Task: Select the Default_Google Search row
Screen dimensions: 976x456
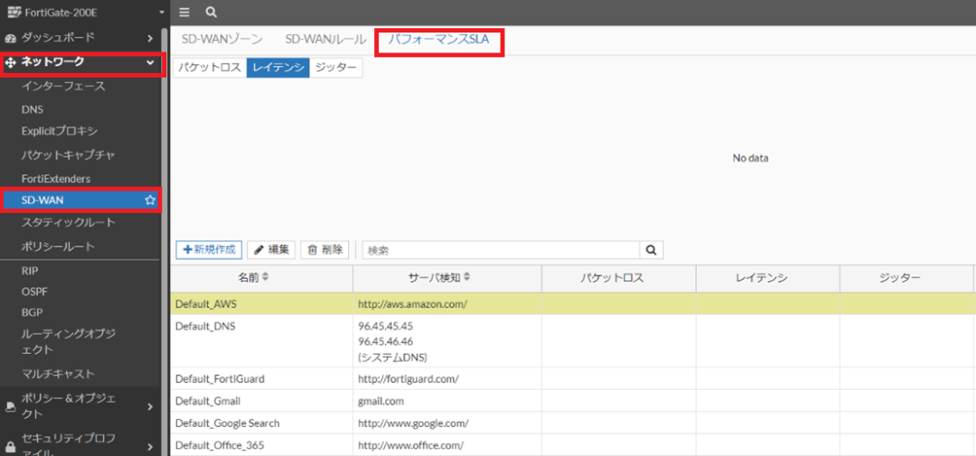Action: click(x=573, y=423)
